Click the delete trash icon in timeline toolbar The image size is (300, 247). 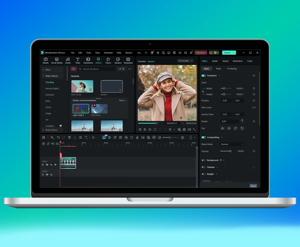[x=69, y=138]
